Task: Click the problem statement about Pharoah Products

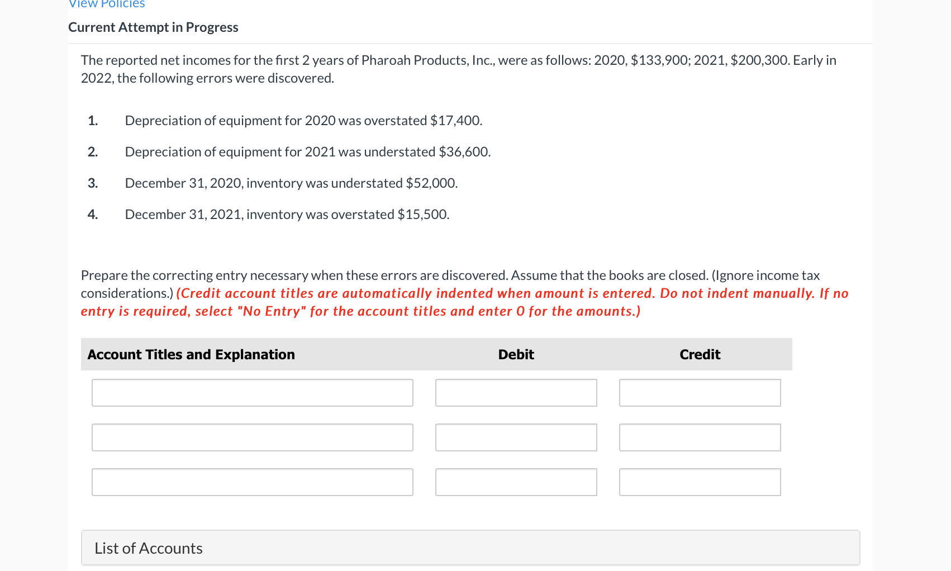Action: click(458, 69)
